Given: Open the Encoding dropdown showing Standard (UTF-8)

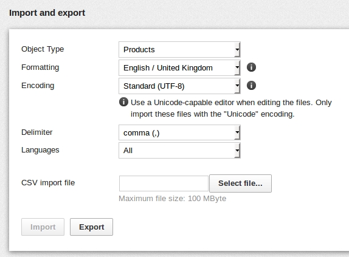Looking at the screenshot, I should tap(179, 86).
